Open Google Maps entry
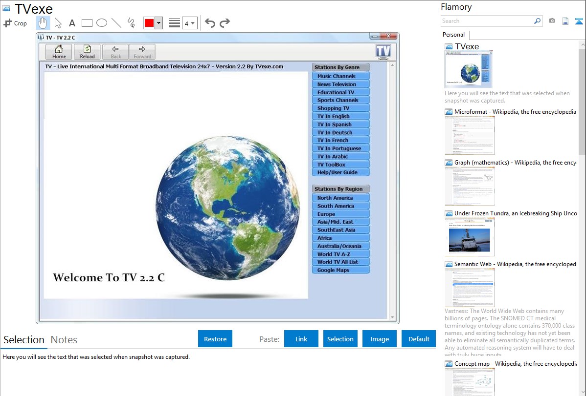 [340, 270]
